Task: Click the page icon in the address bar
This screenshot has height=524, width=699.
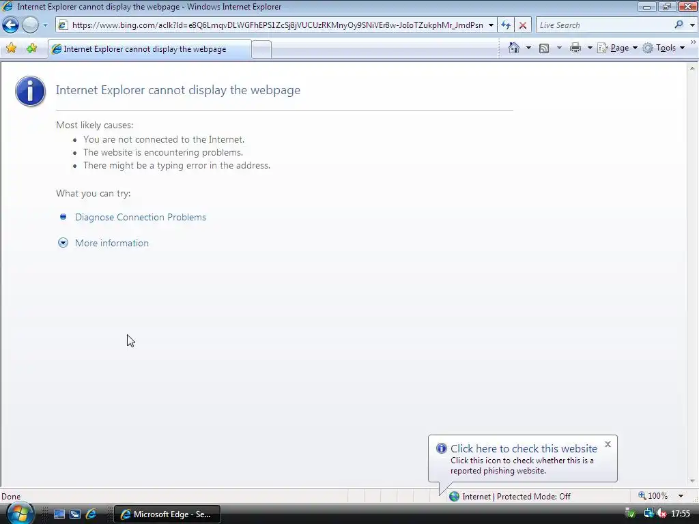Action: point(63,25)
